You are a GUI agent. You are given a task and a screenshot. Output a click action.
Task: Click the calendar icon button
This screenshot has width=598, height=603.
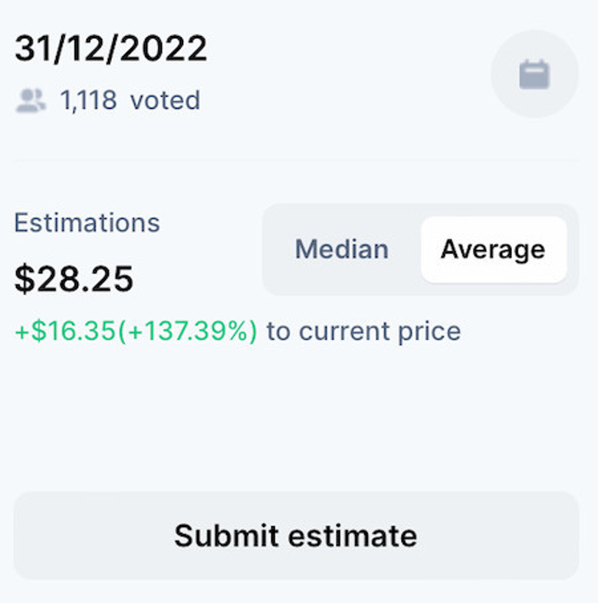click(534, 74)
